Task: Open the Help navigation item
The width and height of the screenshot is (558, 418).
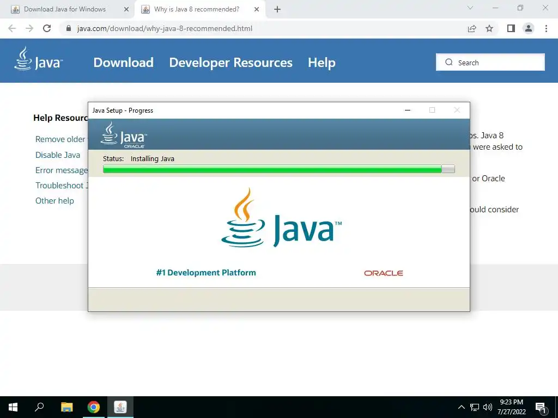Action: (322, 63)
